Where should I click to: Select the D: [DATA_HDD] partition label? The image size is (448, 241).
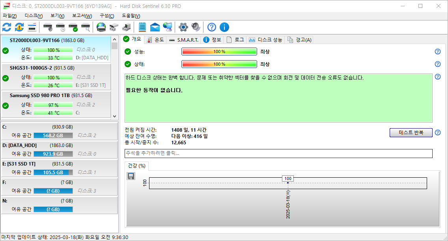pyautogui.click(x=19, y=145)
